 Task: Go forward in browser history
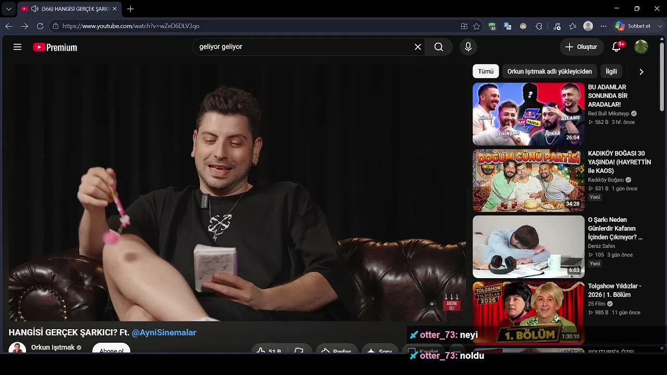[24, 26]
